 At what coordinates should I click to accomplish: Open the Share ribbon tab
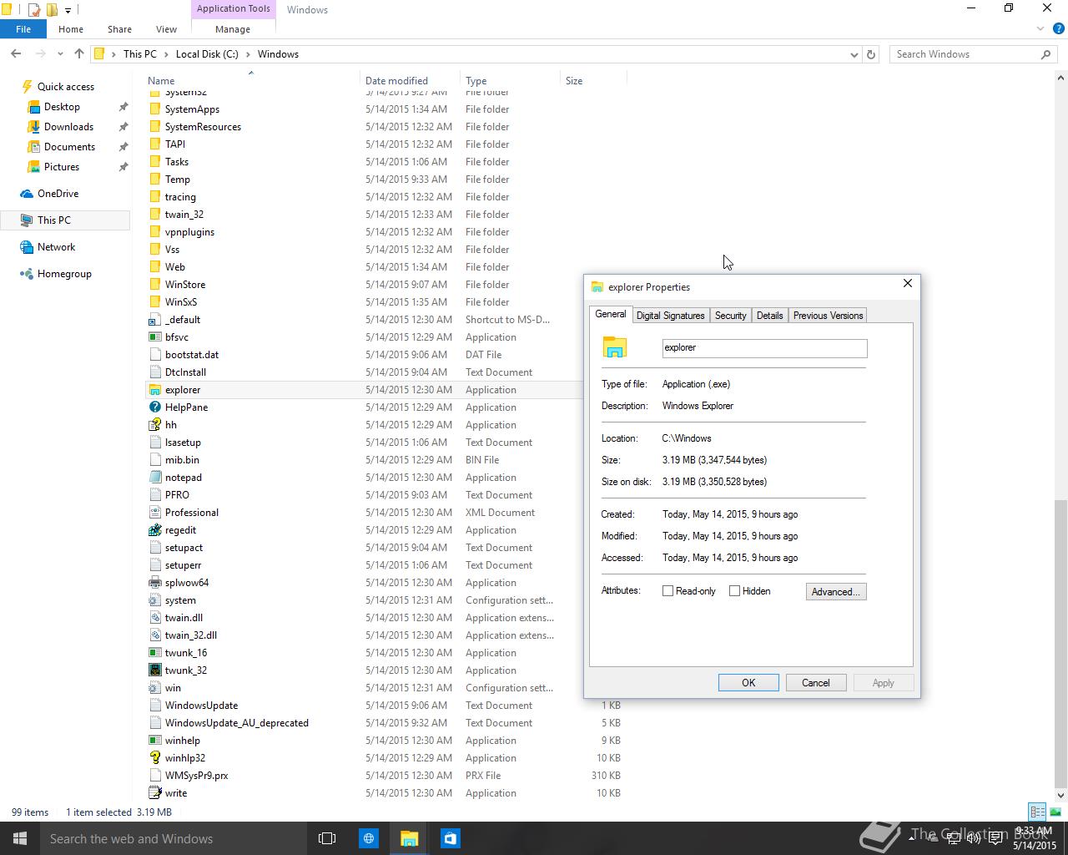tap(119, 29)
